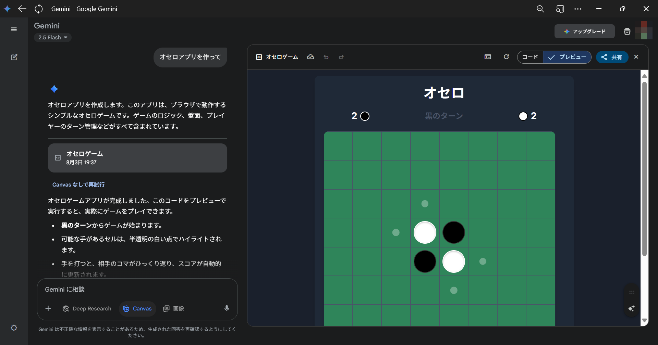The width and height of the screenshot is (658, 345).
Task: Click the drag handle dots above sparkle
Action: (x=632, y=292)
